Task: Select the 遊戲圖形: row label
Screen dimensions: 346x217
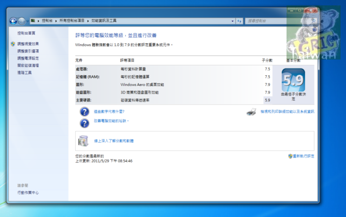Action: coord(83,93)
